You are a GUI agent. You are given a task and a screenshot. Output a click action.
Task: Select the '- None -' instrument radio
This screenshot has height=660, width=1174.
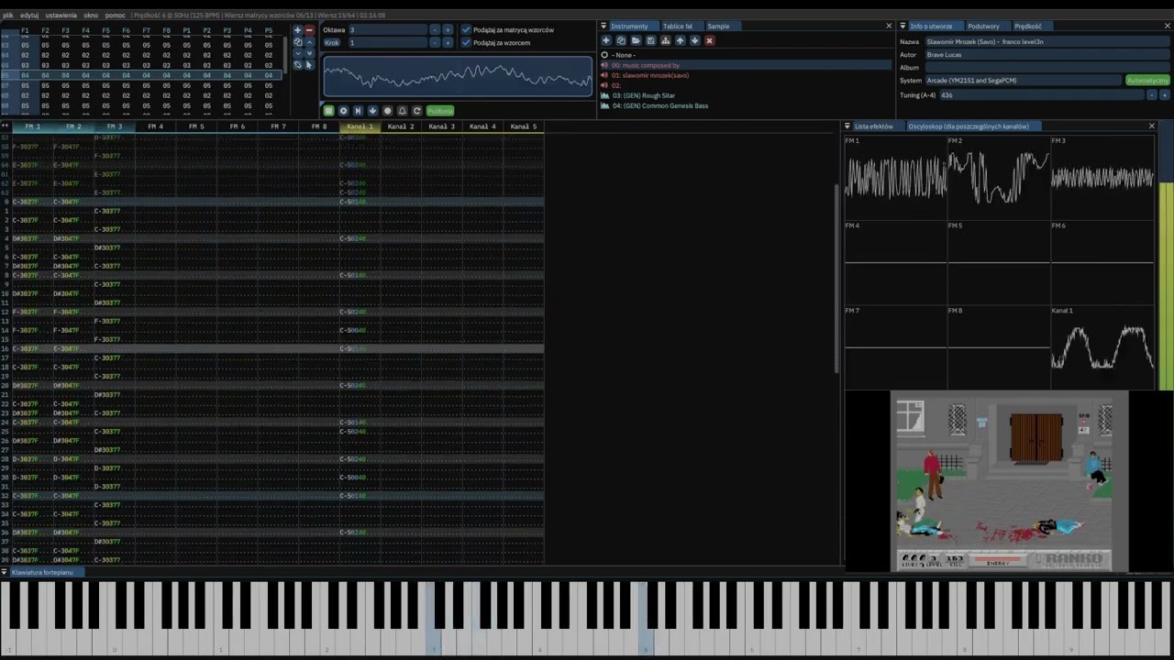[x=604, y=55]
